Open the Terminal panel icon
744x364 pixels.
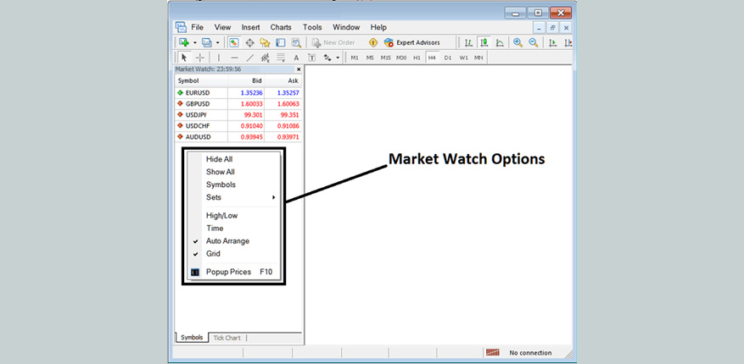[x=281, y=42]
